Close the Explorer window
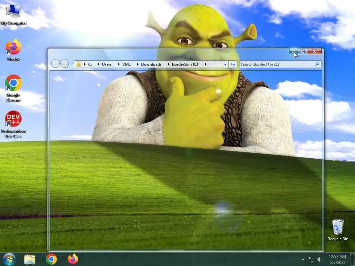355x266 pixels. (x=314, y=51)
